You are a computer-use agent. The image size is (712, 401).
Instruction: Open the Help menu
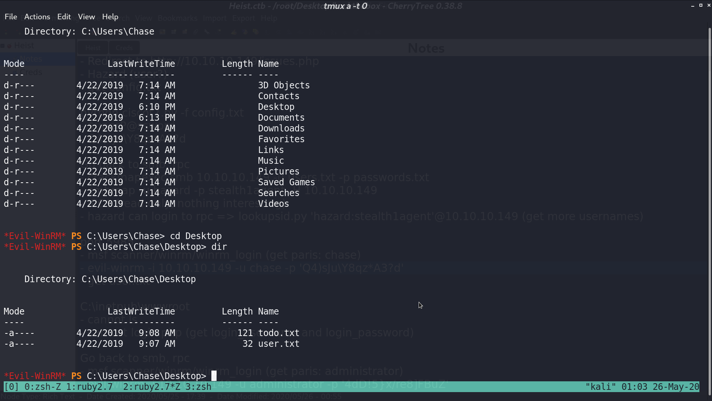pyautogui.click(x=110, y=17)
